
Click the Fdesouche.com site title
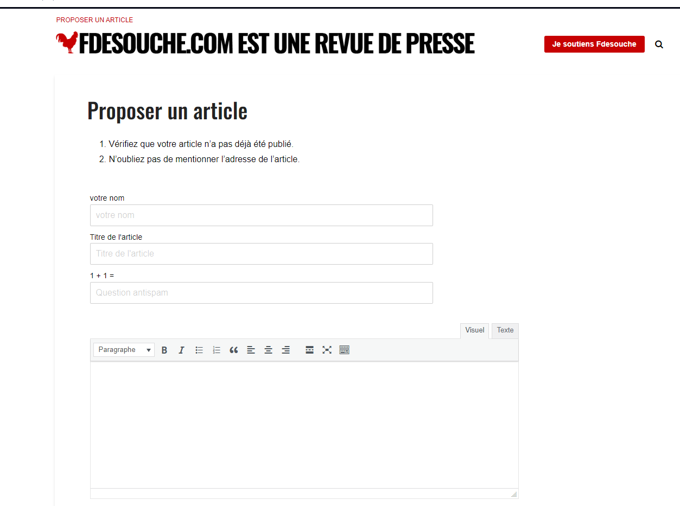click(x=277, y=43)
